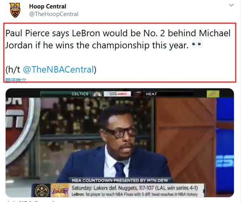Click the Lakers def. Nuggets ticker headline
Image resolution: width=244 pixels, height=202 pixels.
click(x=135, y=188)
